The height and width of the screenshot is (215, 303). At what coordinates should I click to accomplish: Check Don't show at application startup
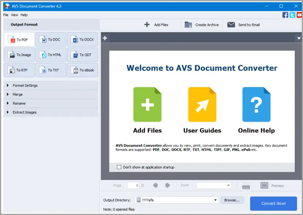click(x=119, y=167)
